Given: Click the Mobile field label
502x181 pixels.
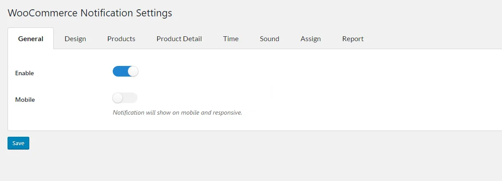Looking at the screenshot, I should [x=25, y=100].
